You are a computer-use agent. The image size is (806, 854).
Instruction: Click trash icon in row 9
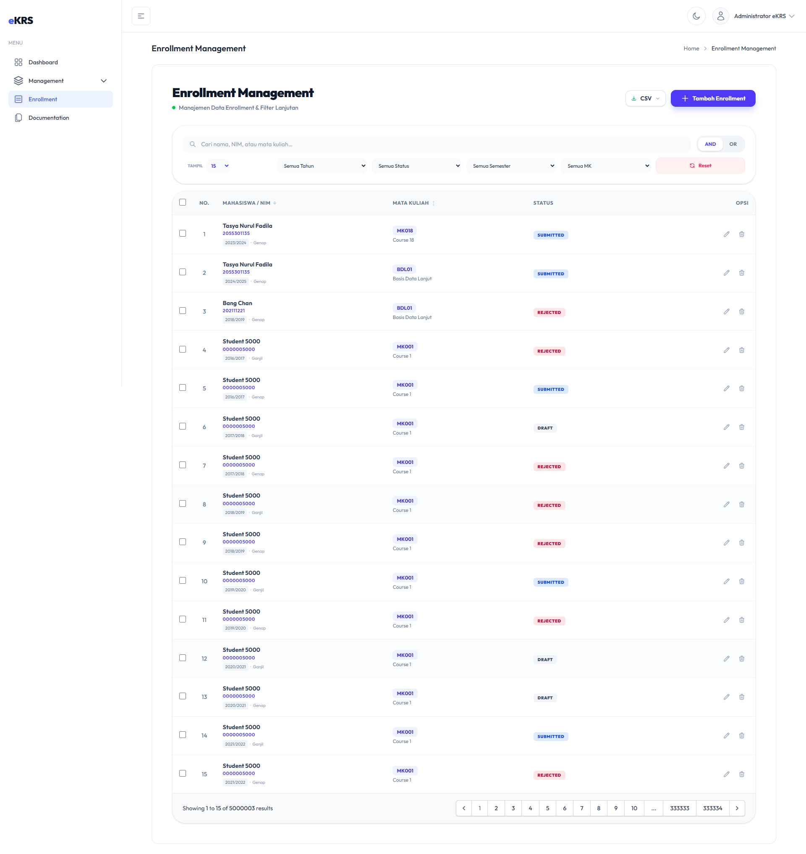pyautogui.click(x=741, y=543)
